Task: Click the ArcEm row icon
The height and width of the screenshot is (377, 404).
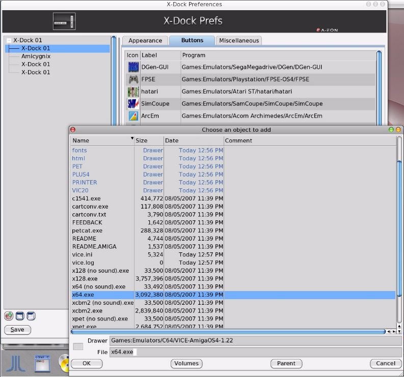Action: pyautogui.click(x=133, y=116)
